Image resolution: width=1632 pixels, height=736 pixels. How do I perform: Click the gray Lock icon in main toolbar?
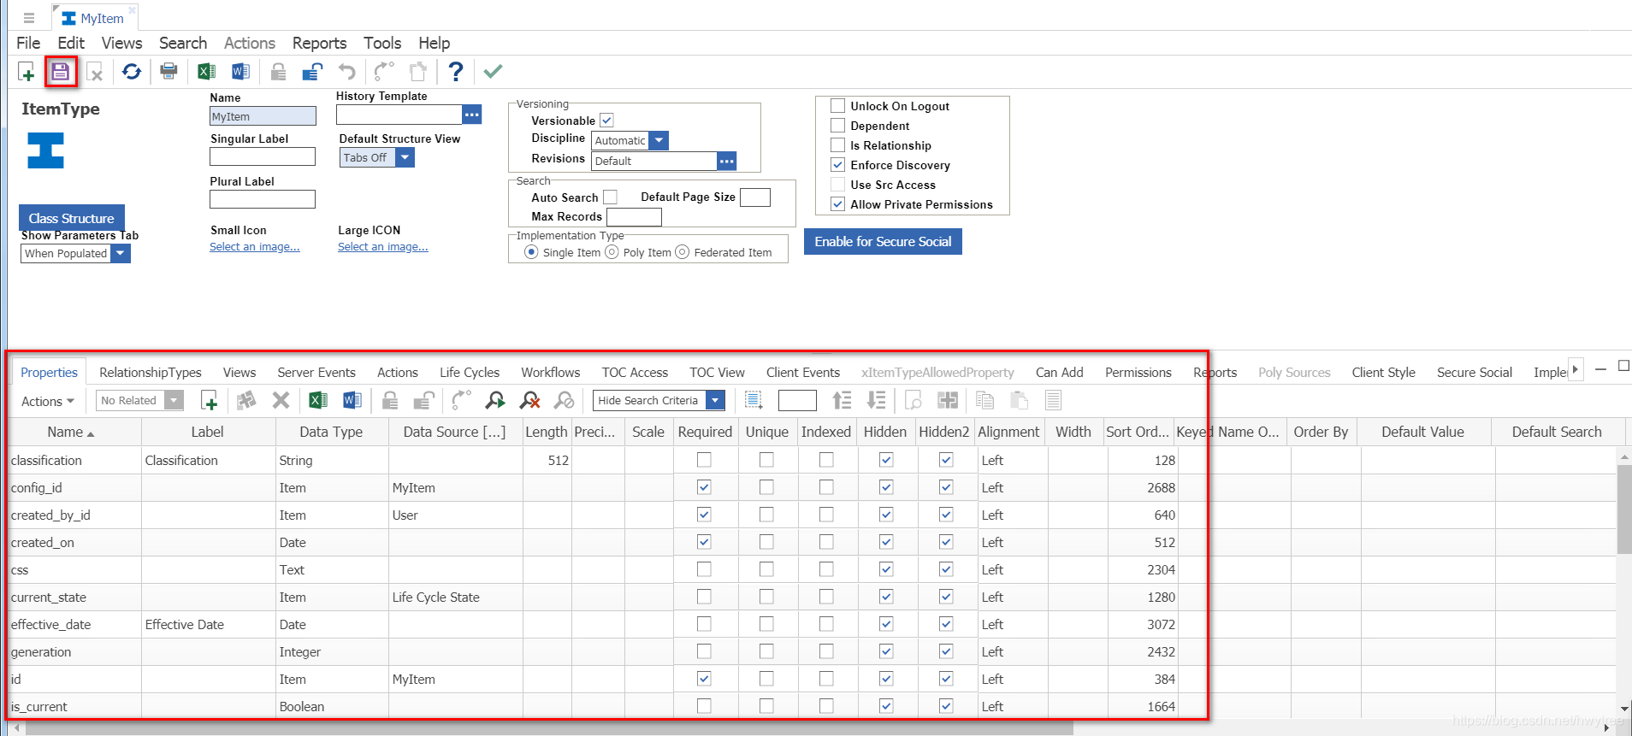[x=278, y=72]
